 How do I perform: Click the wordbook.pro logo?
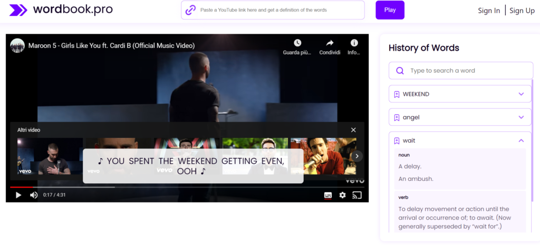click(x=61, y=9)
